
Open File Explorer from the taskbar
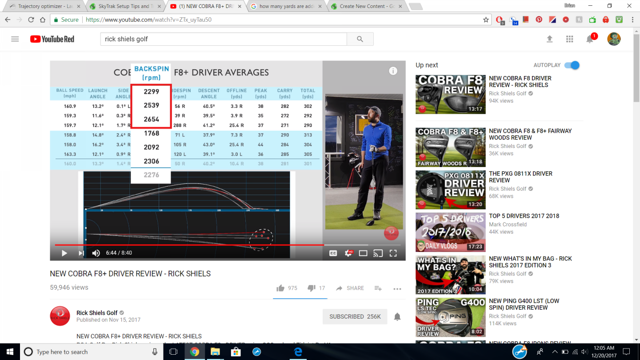click(x=215, y=352)
